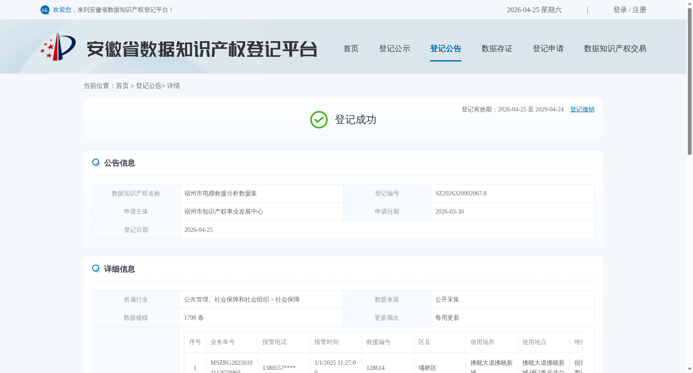
Task: Click the platform emblem logo
Action: [x=58, y=47]
